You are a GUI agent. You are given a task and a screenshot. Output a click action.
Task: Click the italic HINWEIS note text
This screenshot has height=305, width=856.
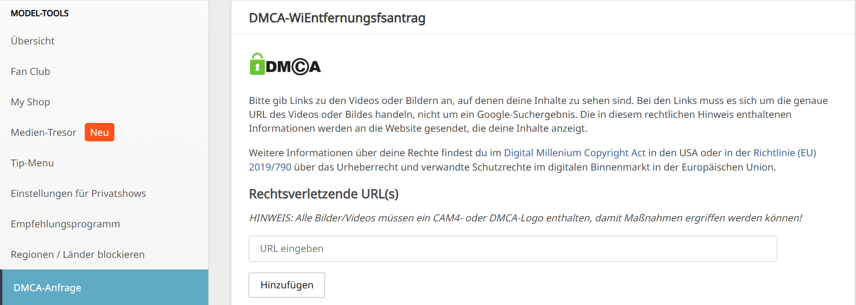525,218
